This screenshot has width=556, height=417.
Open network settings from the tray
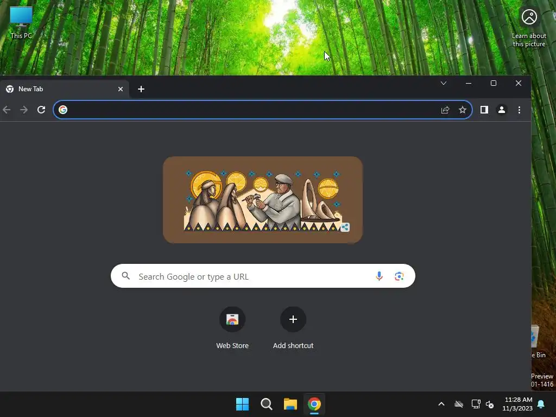tap(476, 404)
